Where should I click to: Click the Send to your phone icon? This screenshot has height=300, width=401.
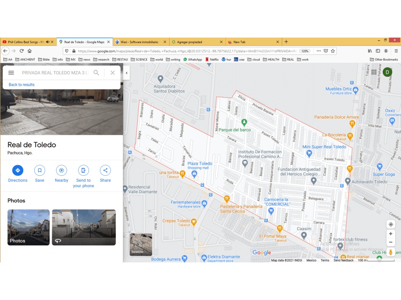tap(84, 170)
